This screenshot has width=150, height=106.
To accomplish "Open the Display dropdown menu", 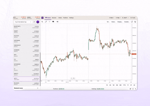I will 120,22.
